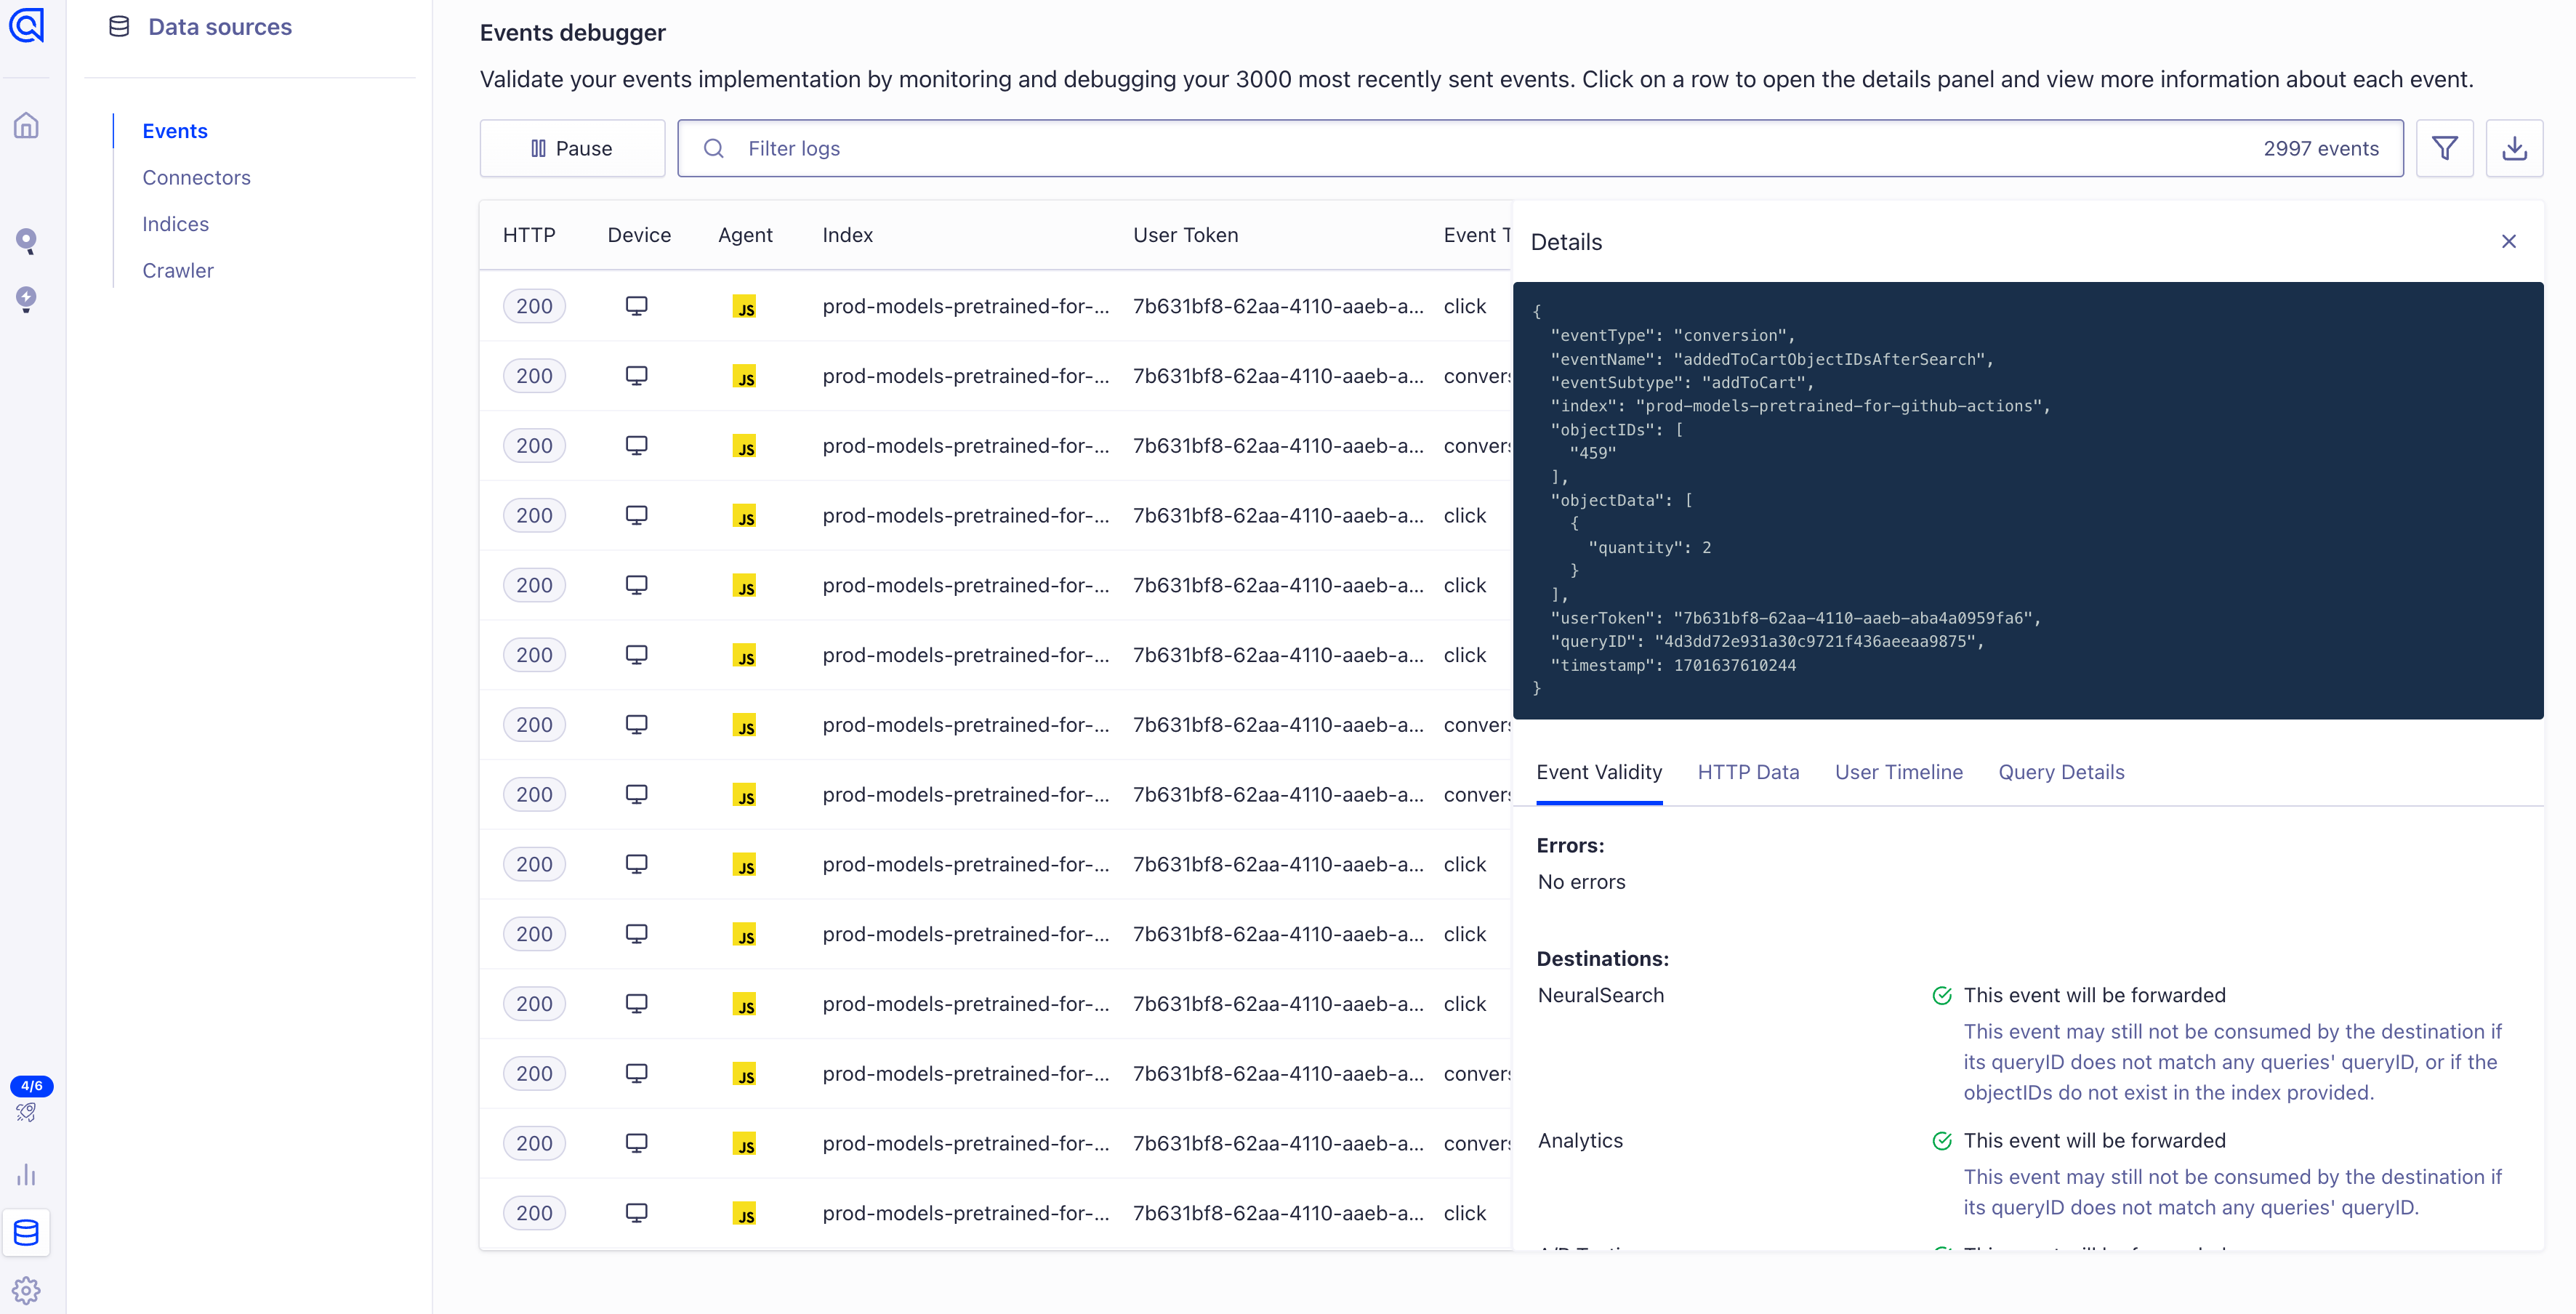Image resolution: width=2576 pixels, height=1314 pixels.
Task: Click the 4/6 progress badge
Action: (32, 1086)
